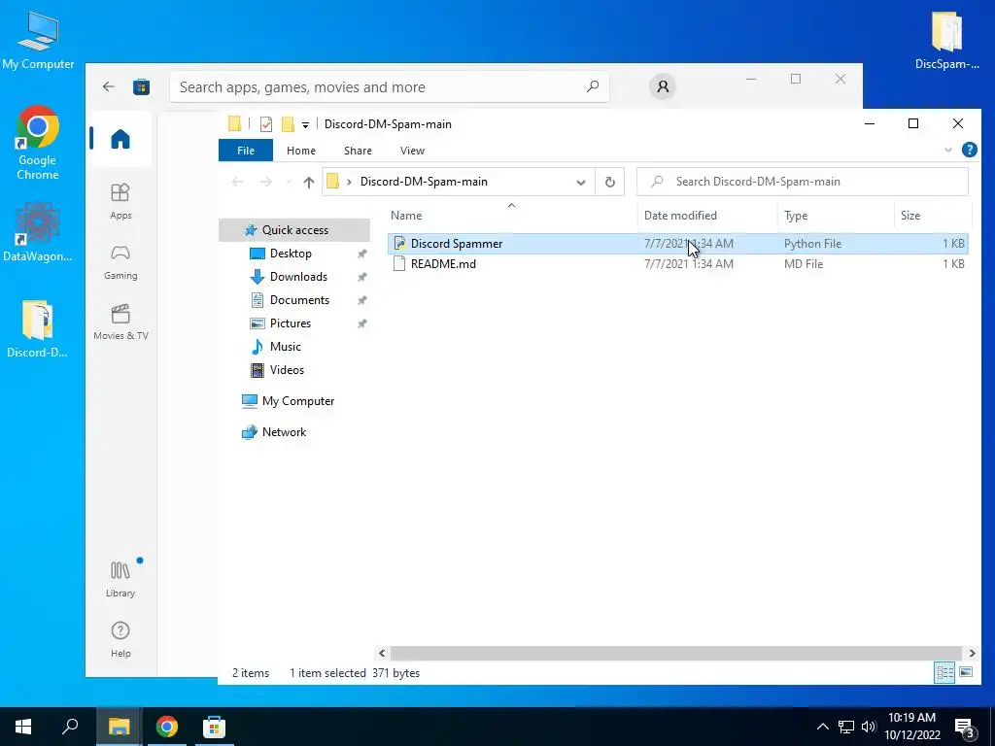Open the Explorer Help question icon

[x=969, y=150]
